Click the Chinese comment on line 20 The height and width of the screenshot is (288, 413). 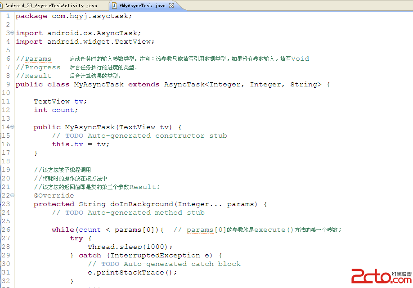click(70, 178)
